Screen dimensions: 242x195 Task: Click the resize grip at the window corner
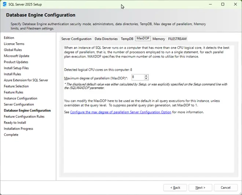(x=240, y=193)
